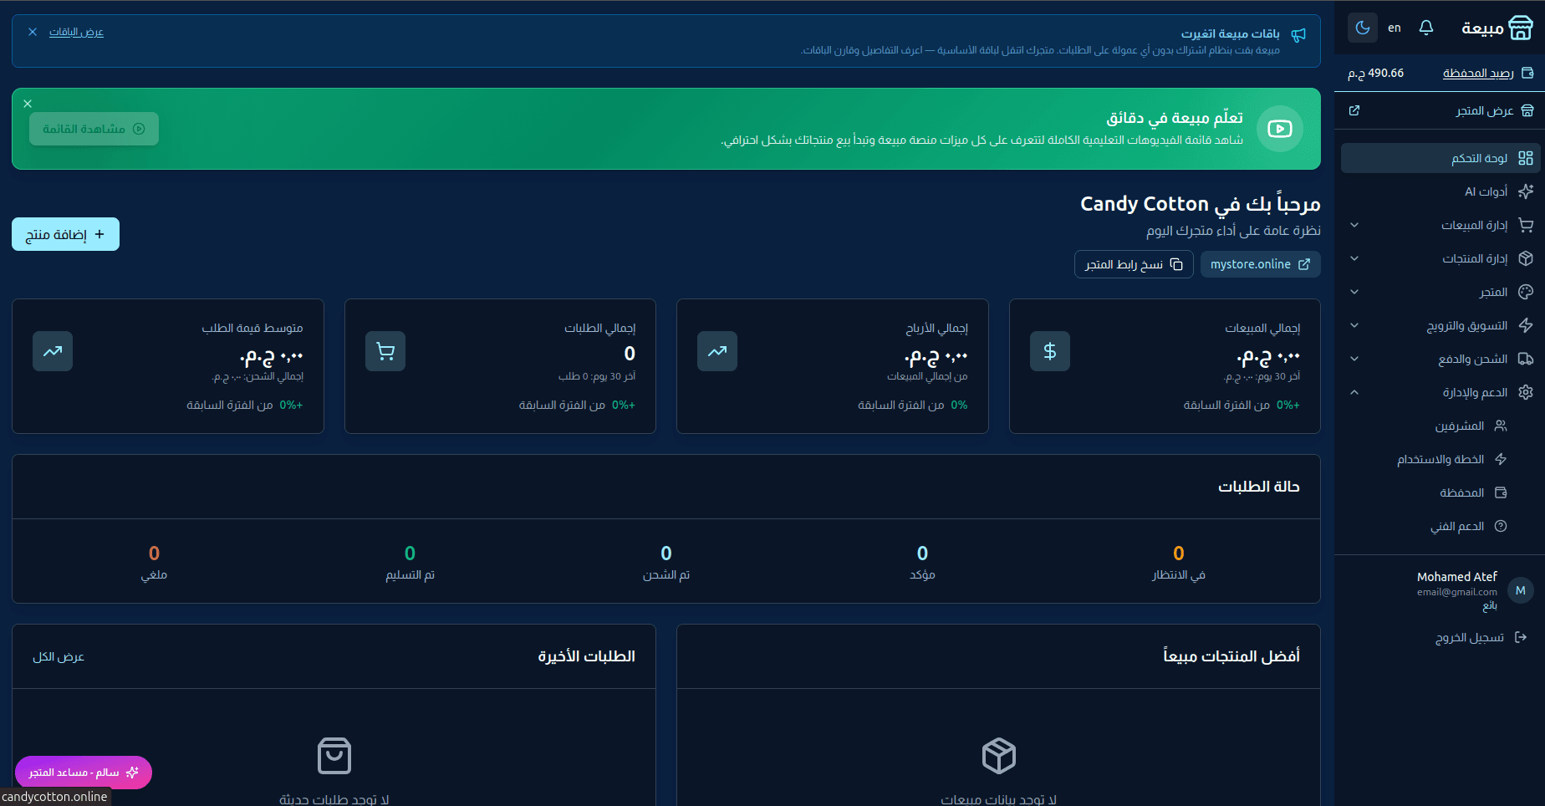Dismiss the باقات مبيعة اتغيرت announcement banner

[33, 32]
